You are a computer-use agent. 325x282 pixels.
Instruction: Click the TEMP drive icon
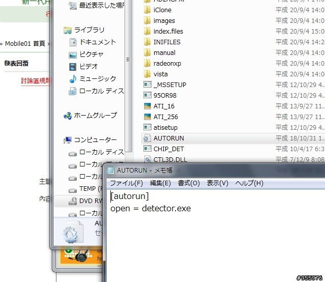pyautogui.click(x=73, y=190)
